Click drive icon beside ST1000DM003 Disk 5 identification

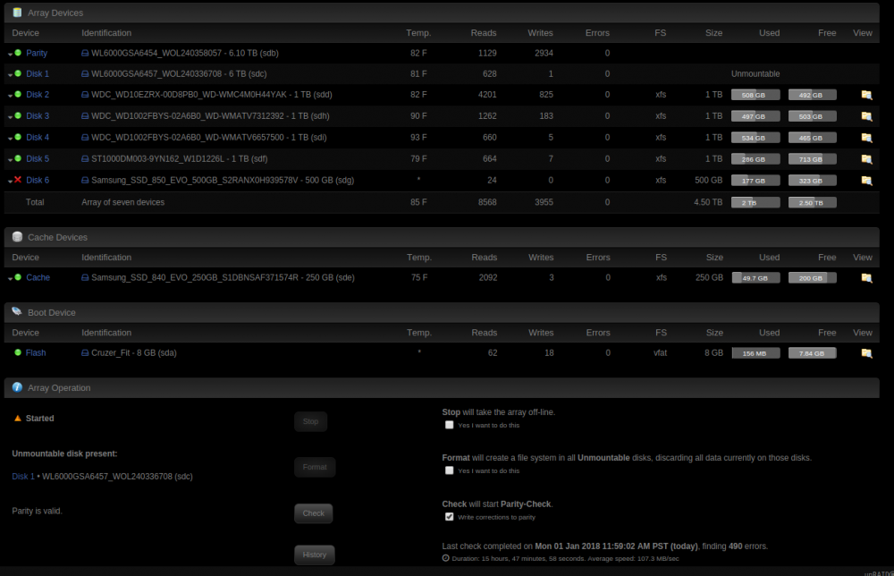click(x=85, y=159)
